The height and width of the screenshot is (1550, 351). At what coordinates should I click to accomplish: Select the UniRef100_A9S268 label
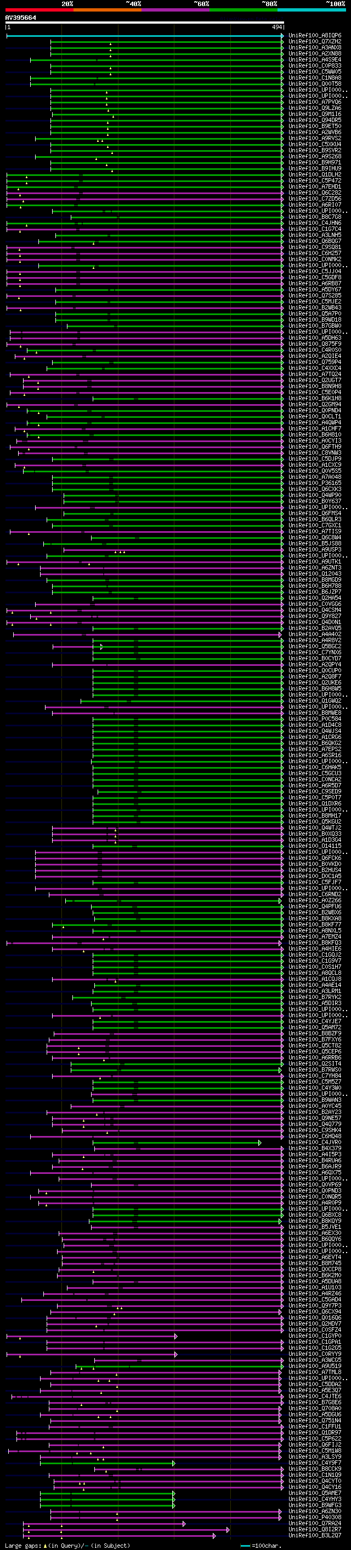[x=315, y=157]
